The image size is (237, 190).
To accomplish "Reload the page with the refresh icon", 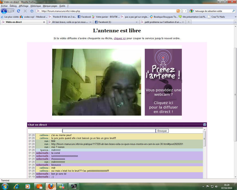I will [19, 11].
